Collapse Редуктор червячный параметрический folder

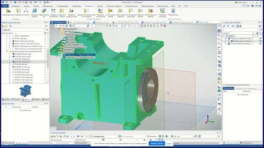point(8,51)
